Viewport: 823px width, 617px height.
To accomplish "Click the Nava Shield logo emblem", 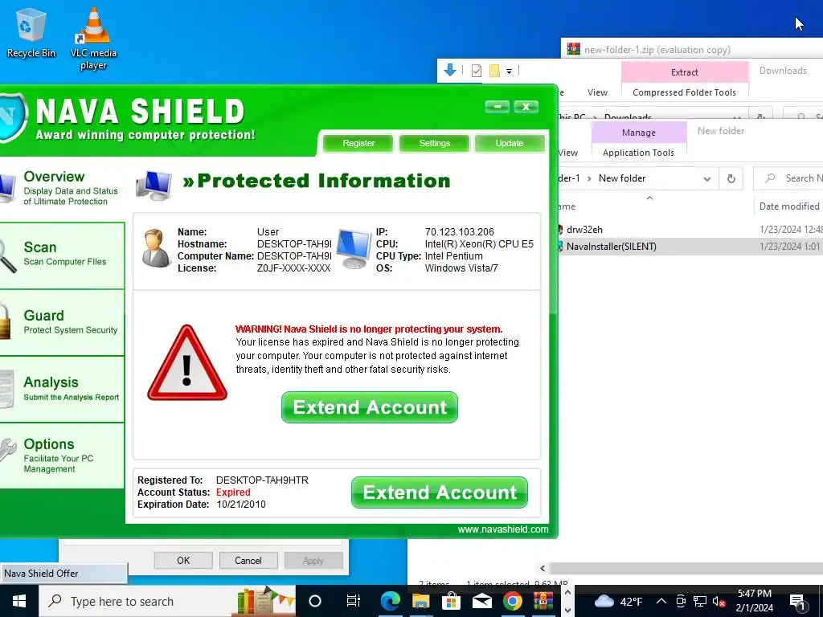I will 13,117.
